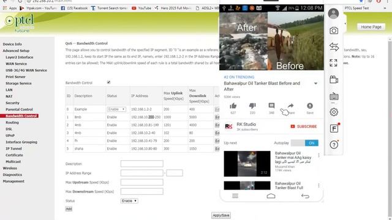Open USB-3G/4G WAN Service page
The width and height of the screenshot is (392, 220).
26,70
